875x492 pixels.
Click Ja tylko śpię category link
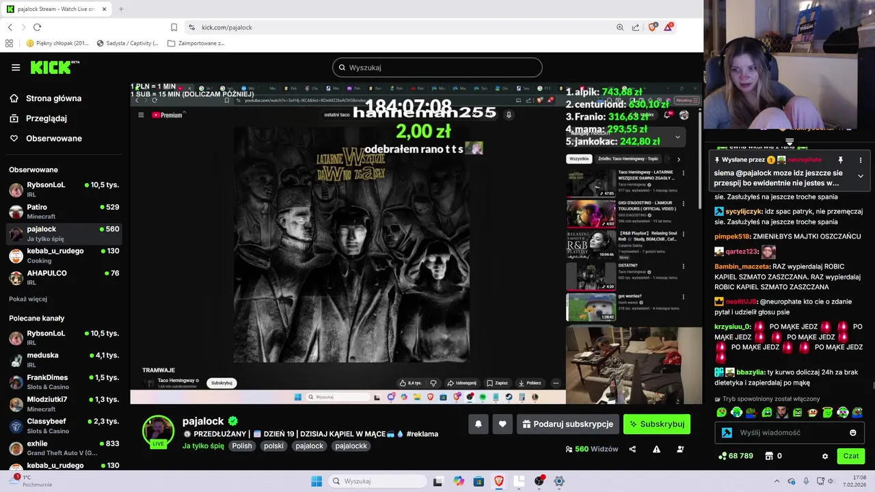(x=203, y=446)
